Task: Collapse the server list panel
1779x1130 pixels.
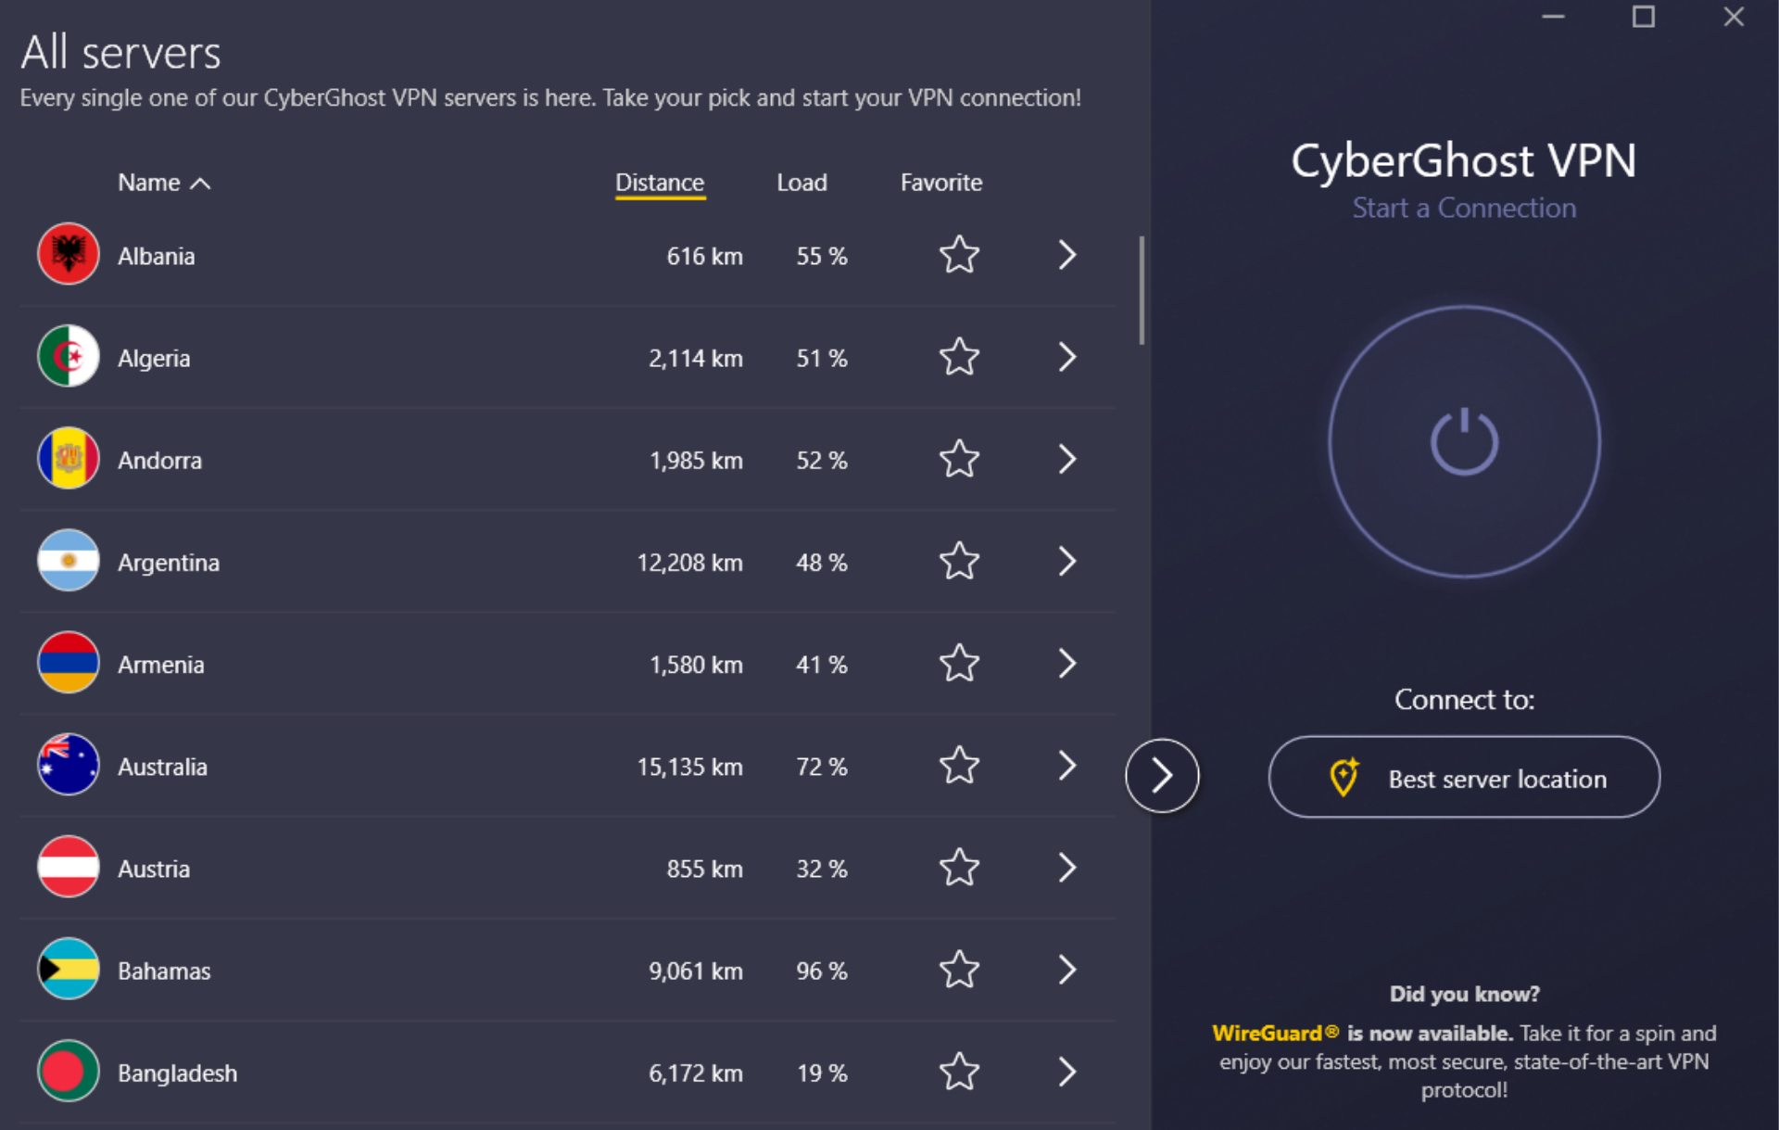Action: coord(1162,776)
